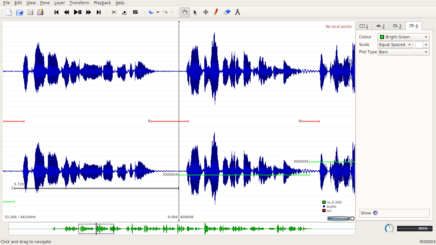
Task: Open the Colour dropdown (Bright Green)
Action: click(403, 37)
